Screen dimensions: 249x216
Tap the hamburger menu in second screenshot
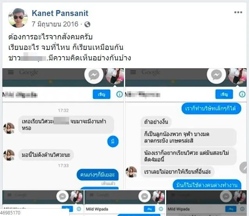pyautogui.click(x=133, y=72)
